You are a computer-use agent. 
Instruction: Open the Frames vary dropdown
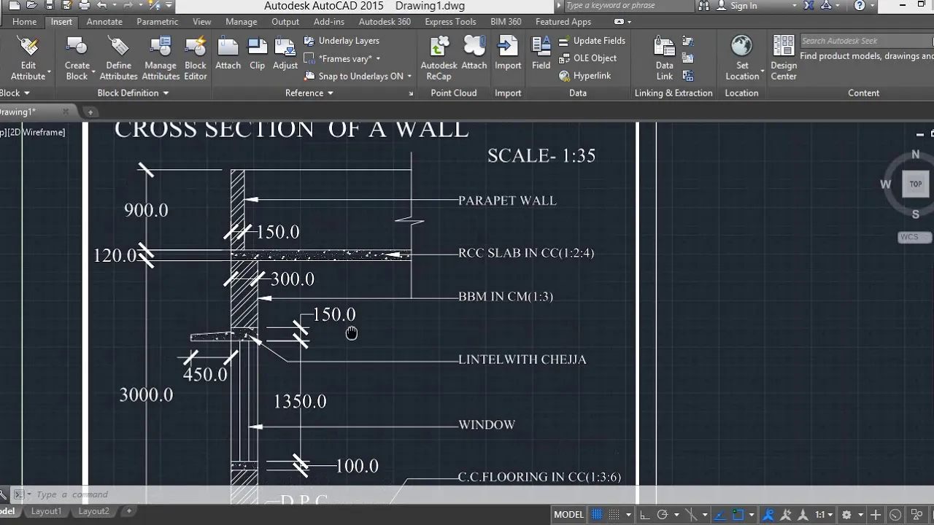[x=377, y=58]
